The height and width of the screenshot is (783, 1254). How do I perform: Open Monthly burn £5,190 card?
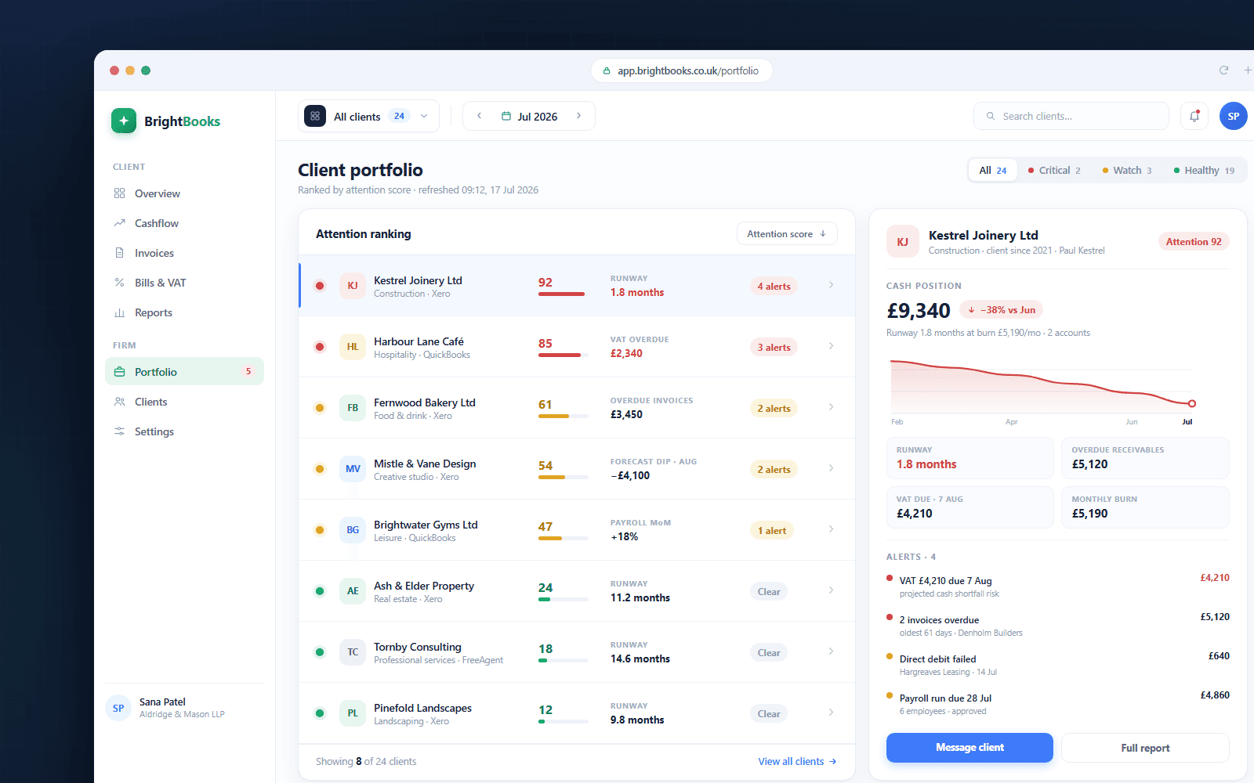tap(1145, 507)
